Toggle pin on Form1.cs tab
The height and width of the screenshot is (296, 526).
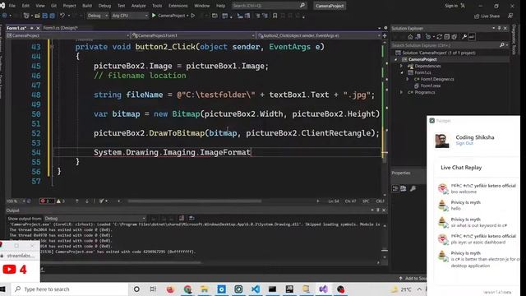point(32,28)
